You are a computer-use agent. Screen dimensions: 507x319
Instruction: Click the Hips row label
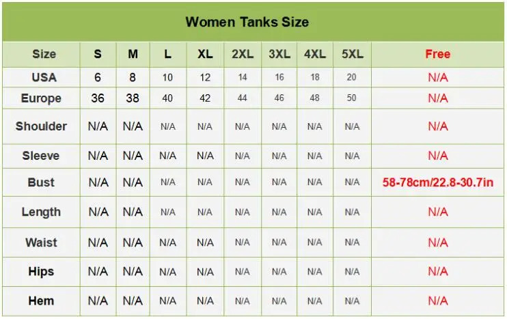click(41, 271)
